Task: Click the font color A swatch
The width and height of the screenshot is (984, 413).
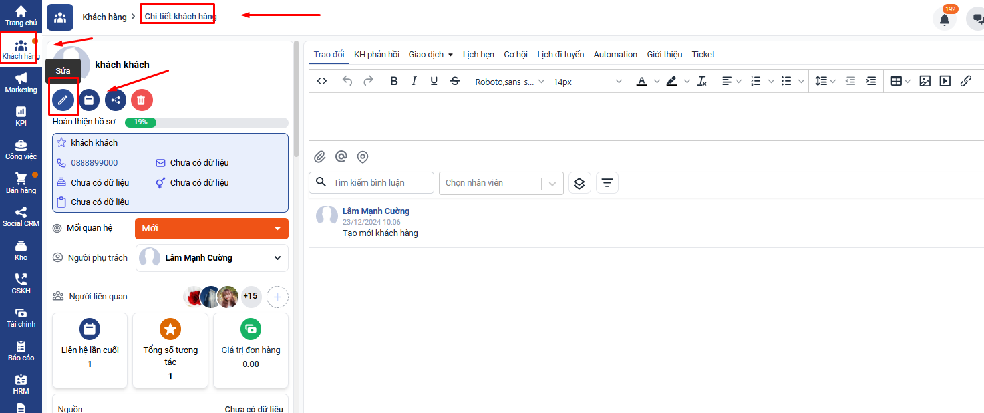Action: [x=641, y=81]
